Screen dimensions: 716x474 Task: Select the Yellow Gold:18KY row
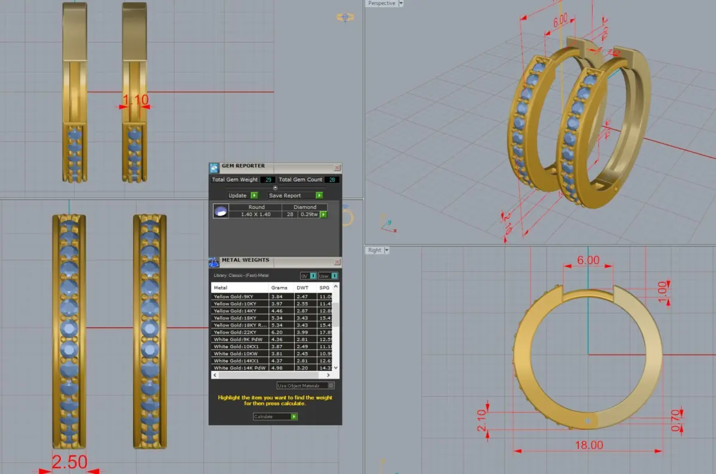(272, 318)
